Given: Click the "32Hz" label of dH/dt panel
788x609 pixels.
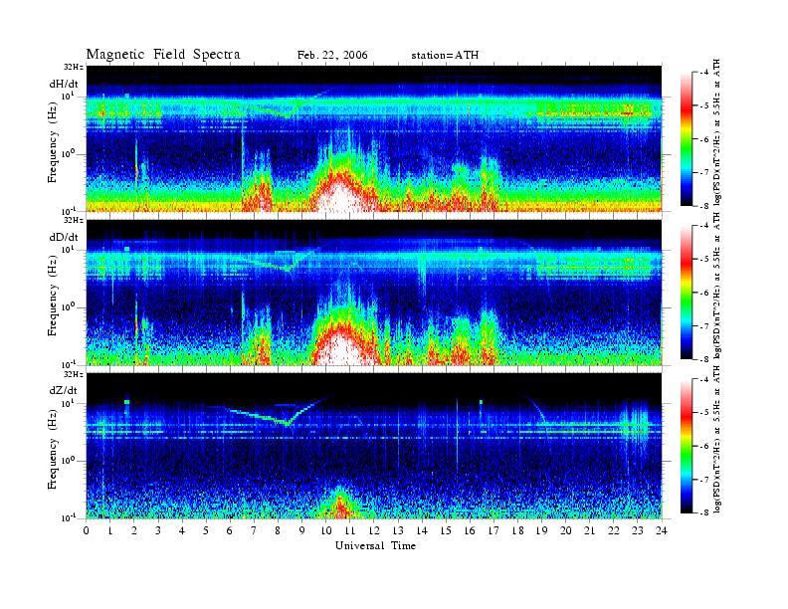Looking at the screenshot, I should (74, 67).
